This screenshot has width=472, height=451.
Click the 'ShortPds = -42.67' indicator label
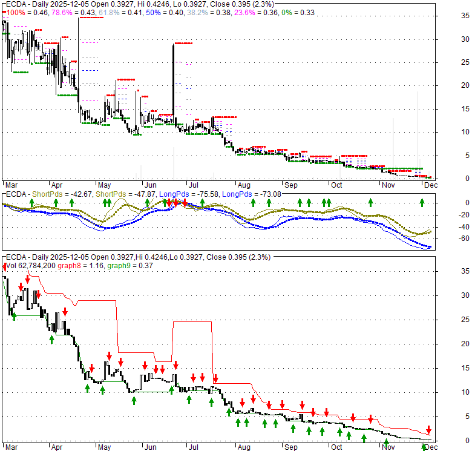pos(62,194)
